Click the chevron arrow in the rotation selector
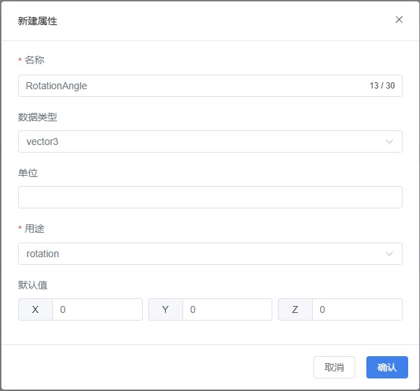This screenshot has width=420, height=391. [389, 254]
